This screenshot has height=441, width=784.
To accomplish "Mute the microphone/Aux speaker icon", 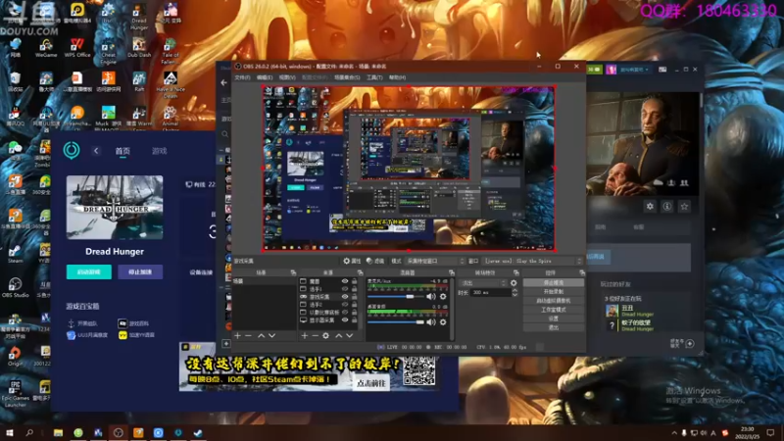I will click(431, 297).
